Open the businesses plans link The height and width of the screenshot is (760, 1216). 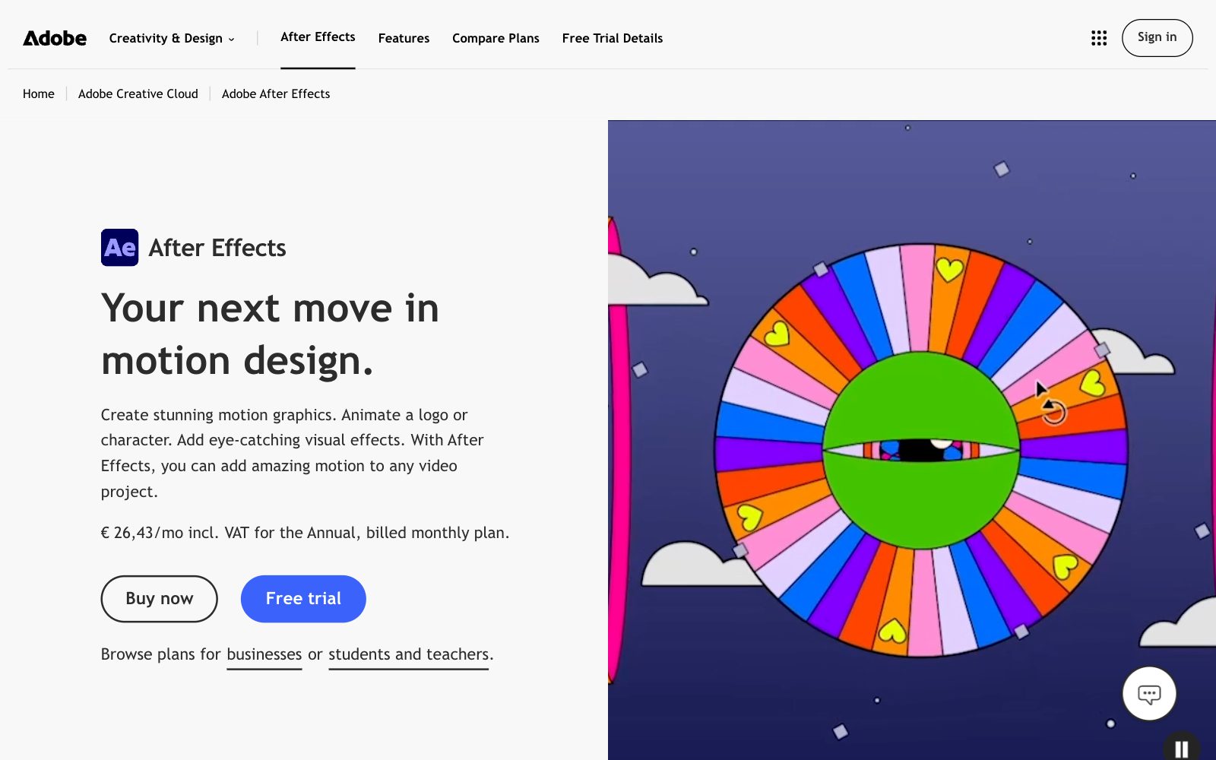click(264, 654)
